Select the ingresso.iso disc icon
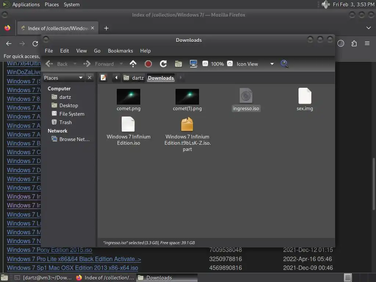This screenshot has height=282, width=376. (246, 95)
